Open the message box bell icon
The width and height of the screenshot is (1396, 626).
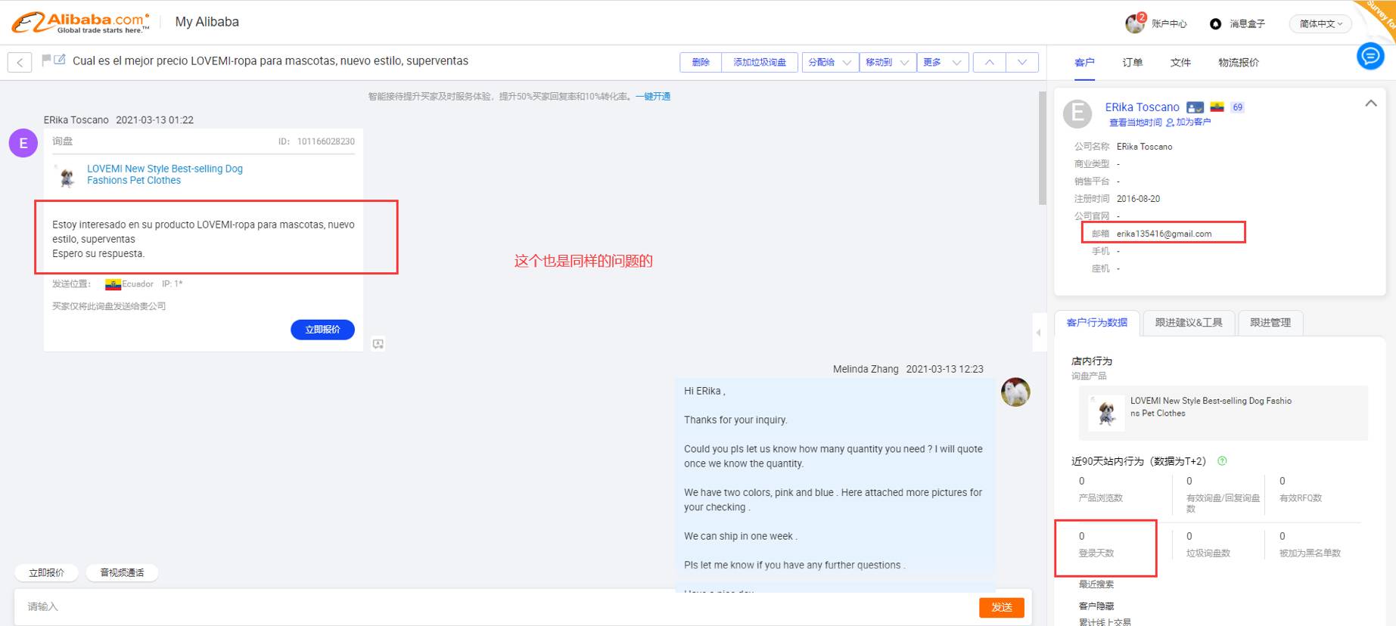(x=1215, y=24)
